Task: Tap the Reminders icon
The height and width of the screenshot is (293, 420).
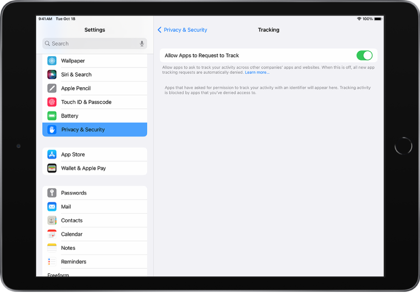Action: [52, 262]
